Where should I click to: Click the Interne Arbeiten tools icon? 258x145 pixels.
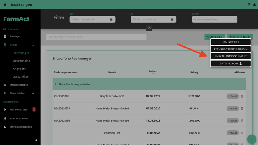coord(5,118)
